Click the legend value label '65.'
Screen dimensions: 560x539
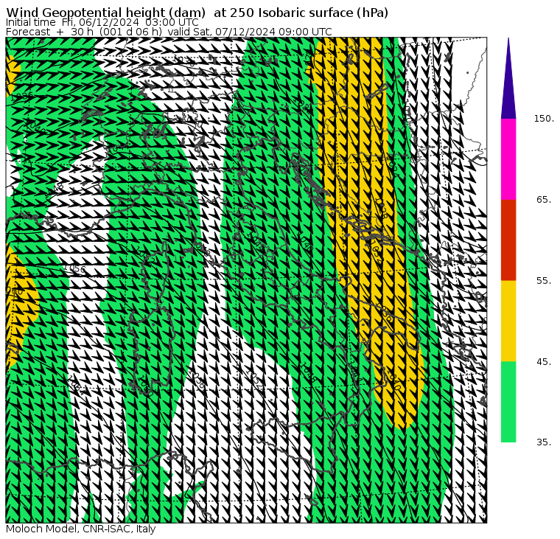pyautogui.click(x=545, y=199)
